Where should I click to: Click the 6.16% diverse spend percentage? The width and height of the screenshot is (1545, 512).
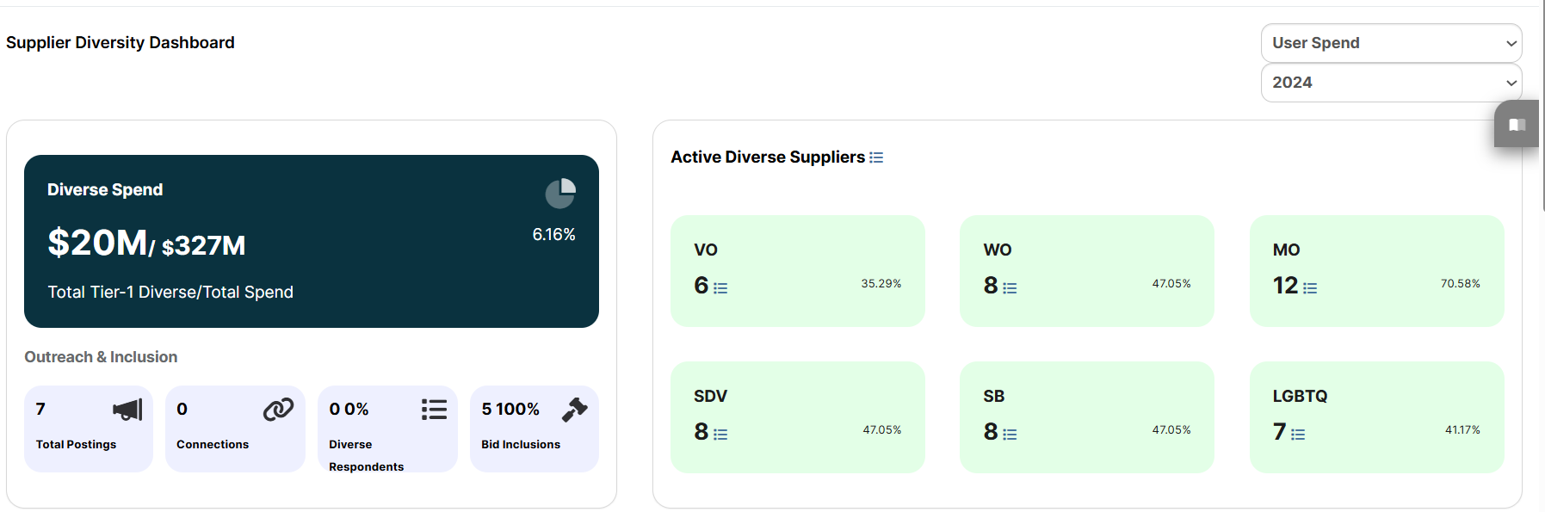point(553,234)
